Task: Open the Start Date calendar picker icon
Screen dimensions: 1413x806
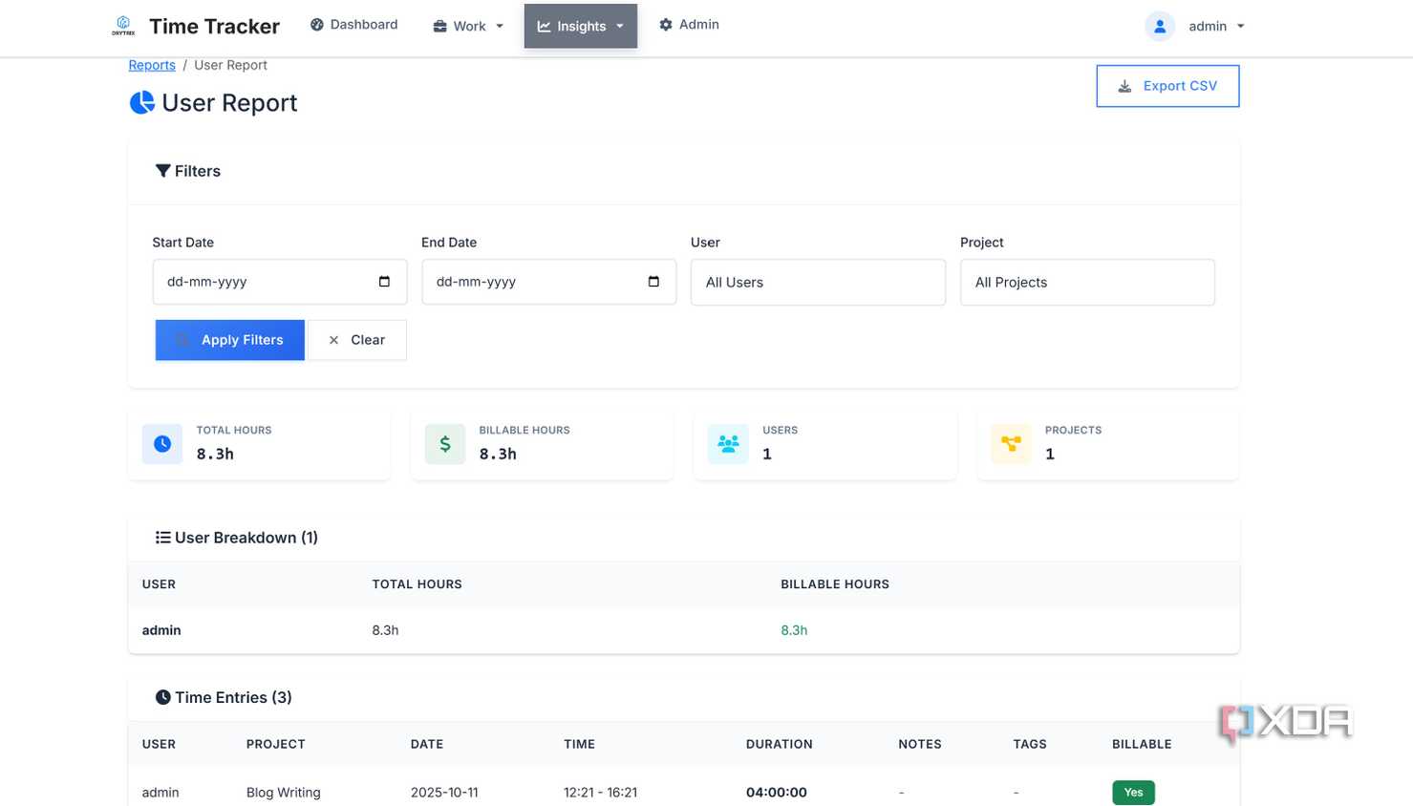Action: pyautogui.click(x=384, y=282)
